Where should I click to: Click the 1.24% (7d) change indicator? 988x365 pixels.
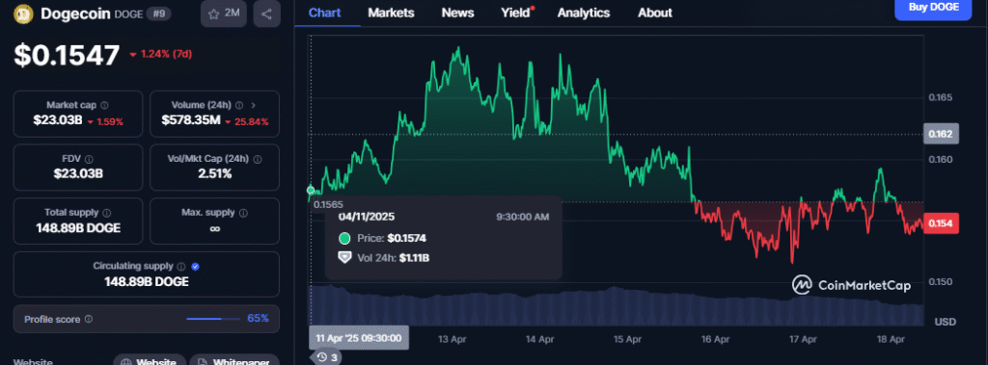161,54
